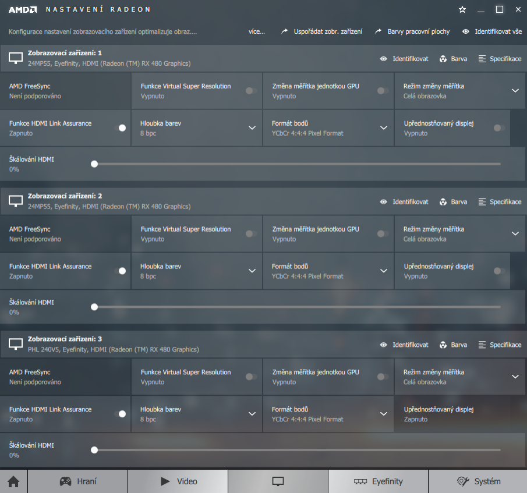Disable HDMI Link Assurance for display 3
This screenshot has width=527, height=493.
(x=120, y=414)
